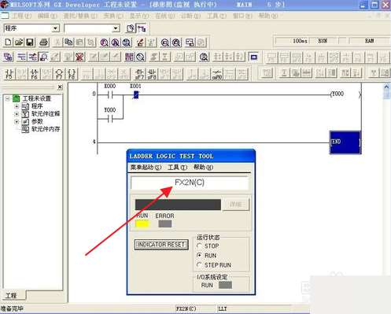Screen dimensions: 391x314
Task: Expand the 参数 tree node
Action: click(x=17, y=121)
